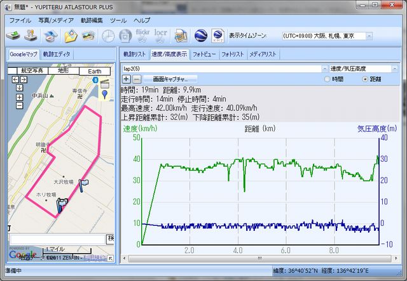407x281 pixels.
Task: Click the 画面キャプチャ button
Action: point(170,79)
